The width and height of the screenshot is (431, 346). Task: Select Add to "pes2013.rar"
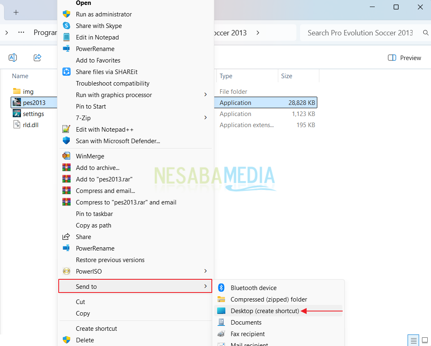(x=104, y=179)
